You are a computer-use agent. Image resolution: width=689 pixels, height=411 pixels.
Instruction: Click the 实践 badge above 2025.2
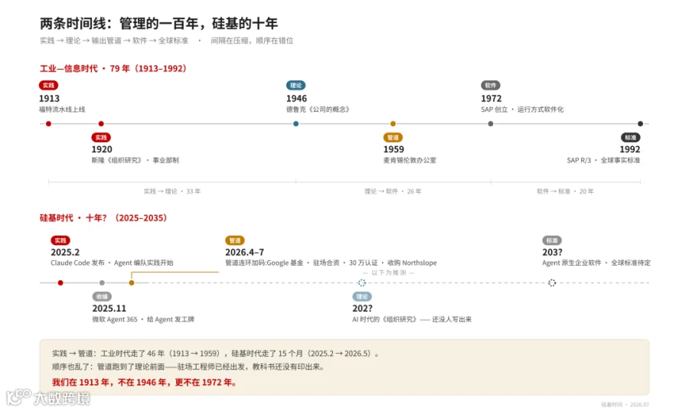(x=60, y=240)
